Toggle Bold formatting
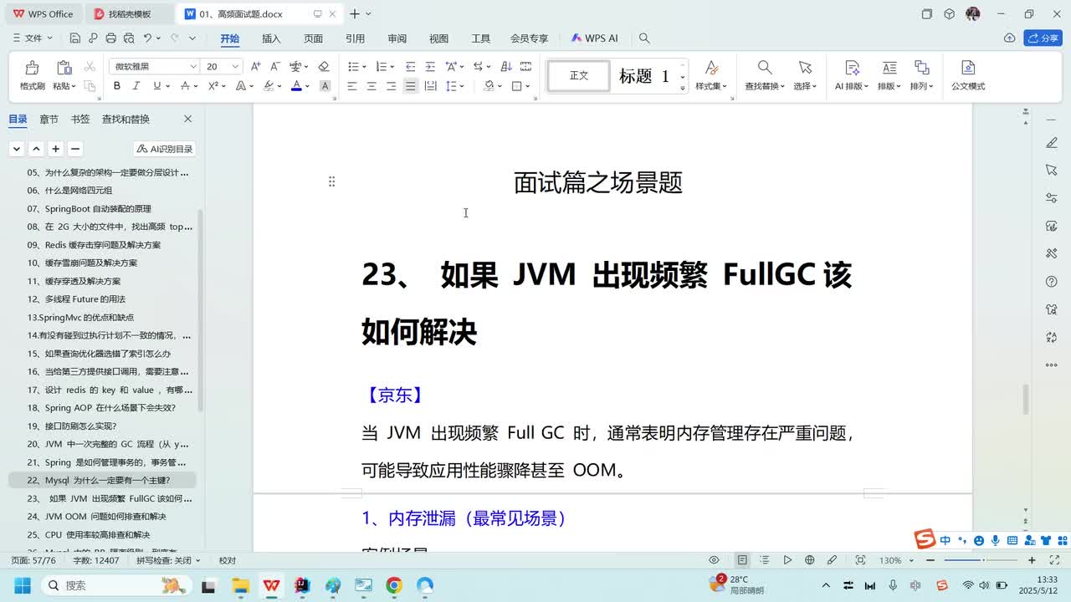This screenshot has width=1071, height=602. coord(116,86)
